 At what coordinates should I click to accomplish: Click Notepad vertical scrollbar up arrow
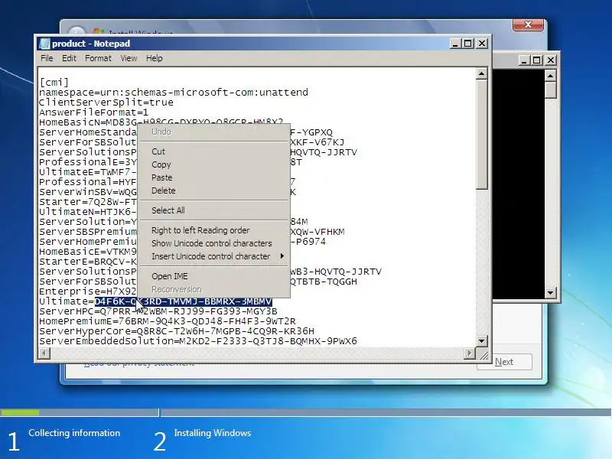tap(482, 73)
